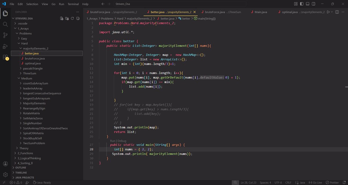Go back in navigation history
The height and width of the screenshot is (185, 348).
click(103, 4)
